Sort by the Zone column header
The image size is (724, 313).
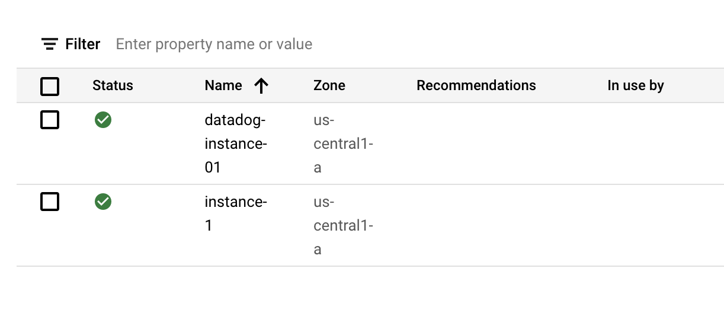[329, 85]
